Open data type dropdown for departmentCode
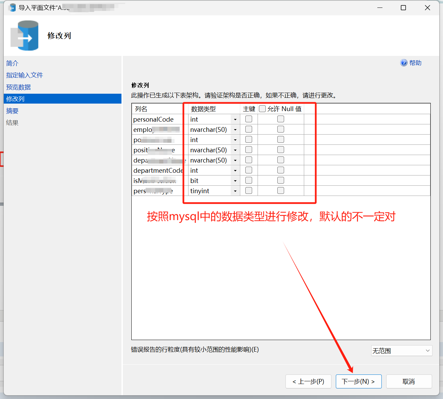This screenshot has width=443, height=399. pos(235,170)
